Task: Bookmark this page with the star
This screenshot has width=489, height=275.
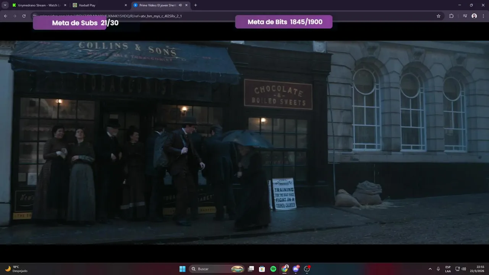Action: click(439, 16)
